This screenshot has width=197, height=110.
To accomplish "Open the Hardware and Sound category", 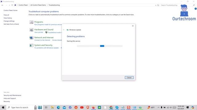I will point(44,30).
